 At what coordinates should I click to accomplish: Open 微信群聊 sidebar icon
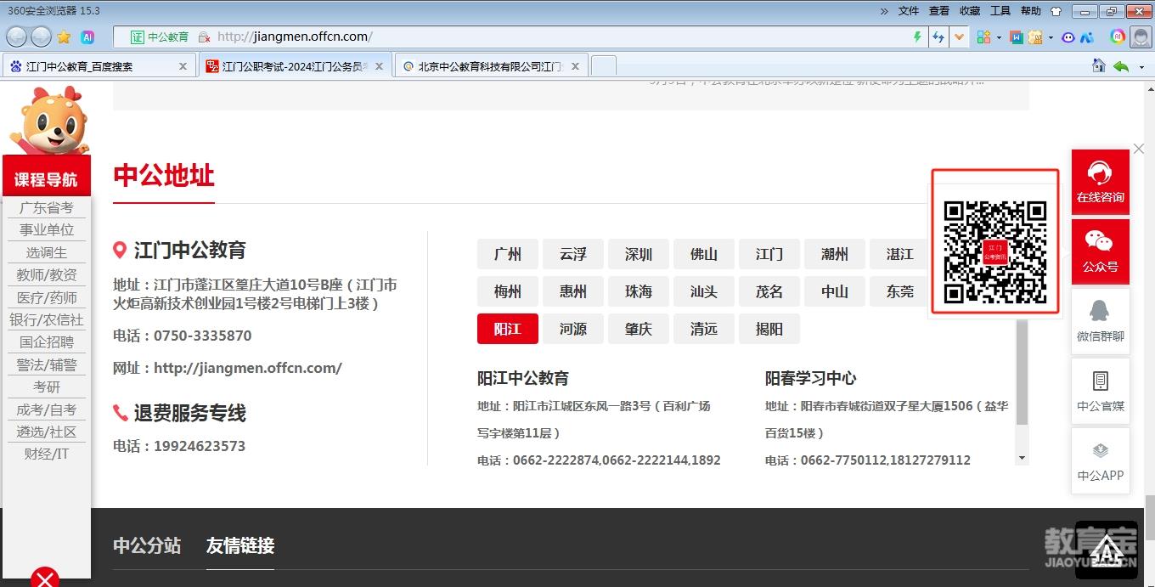[x=1101, y=321]
